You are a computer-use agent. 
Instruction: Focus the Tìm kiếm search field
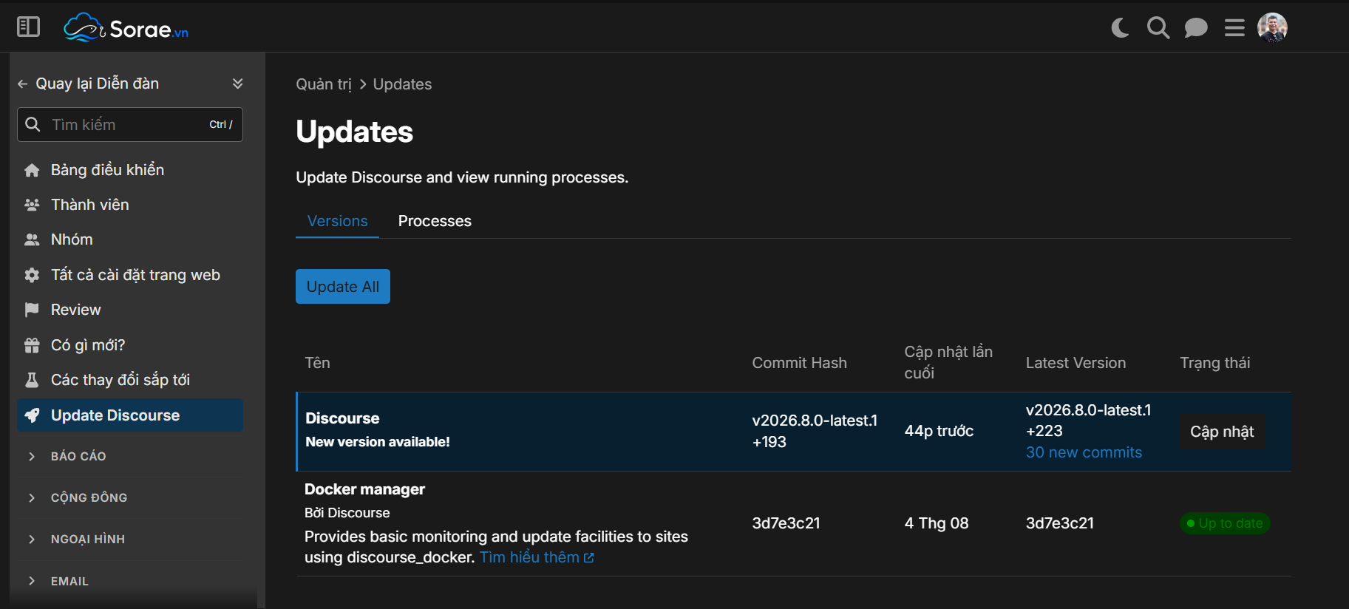(130, 124)
